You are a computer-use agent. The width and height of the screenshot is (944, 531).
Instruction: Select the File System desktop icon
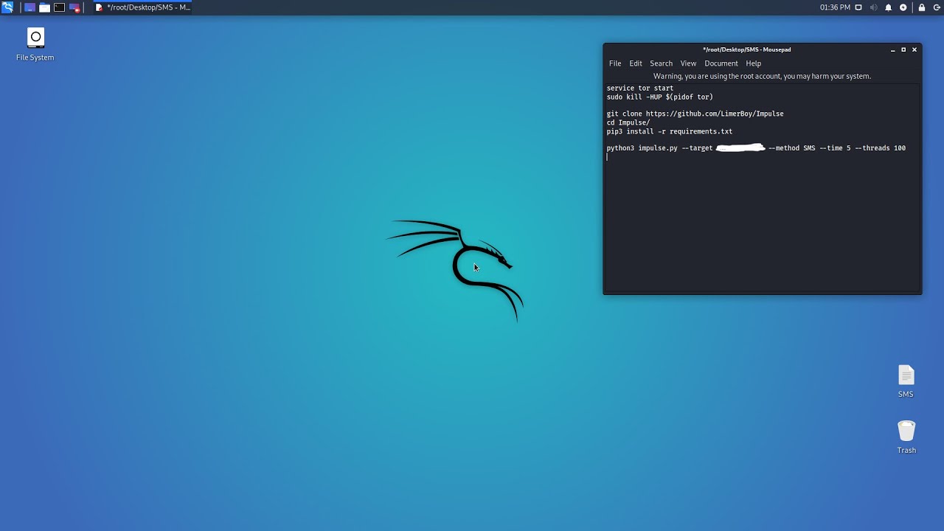point(35,44)
